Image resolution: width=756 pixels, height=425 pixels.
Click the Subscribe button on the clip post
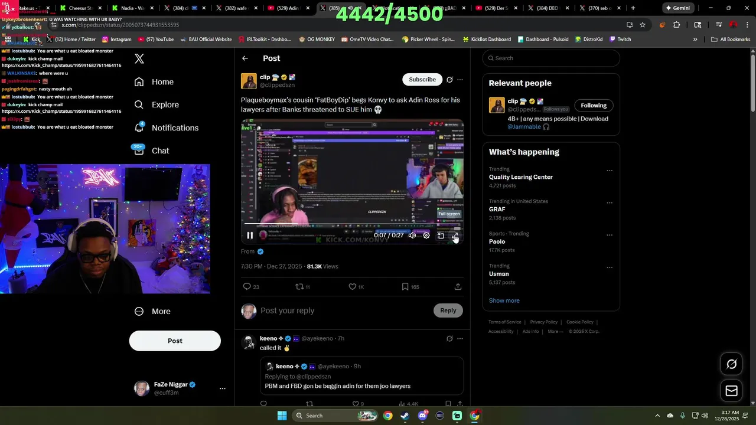coord(422,80)
